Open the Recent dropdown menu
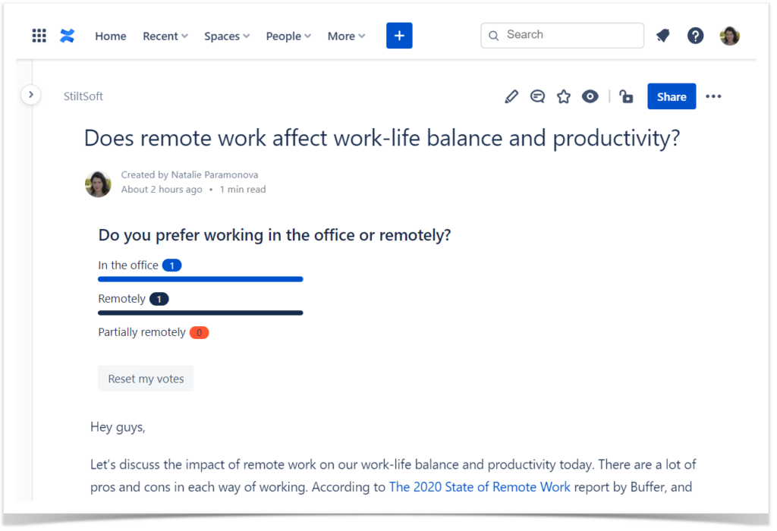Viewport: 777px width, 531px height. point(165,36)
